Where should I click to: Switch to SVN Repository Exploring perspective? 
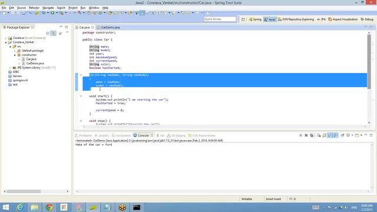coord(296,19)
